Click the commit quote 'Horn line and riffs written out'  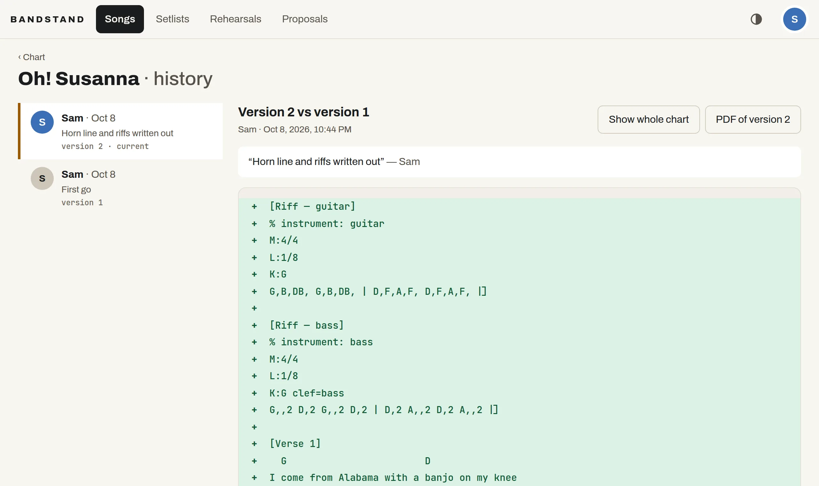(x=316, y=161)
